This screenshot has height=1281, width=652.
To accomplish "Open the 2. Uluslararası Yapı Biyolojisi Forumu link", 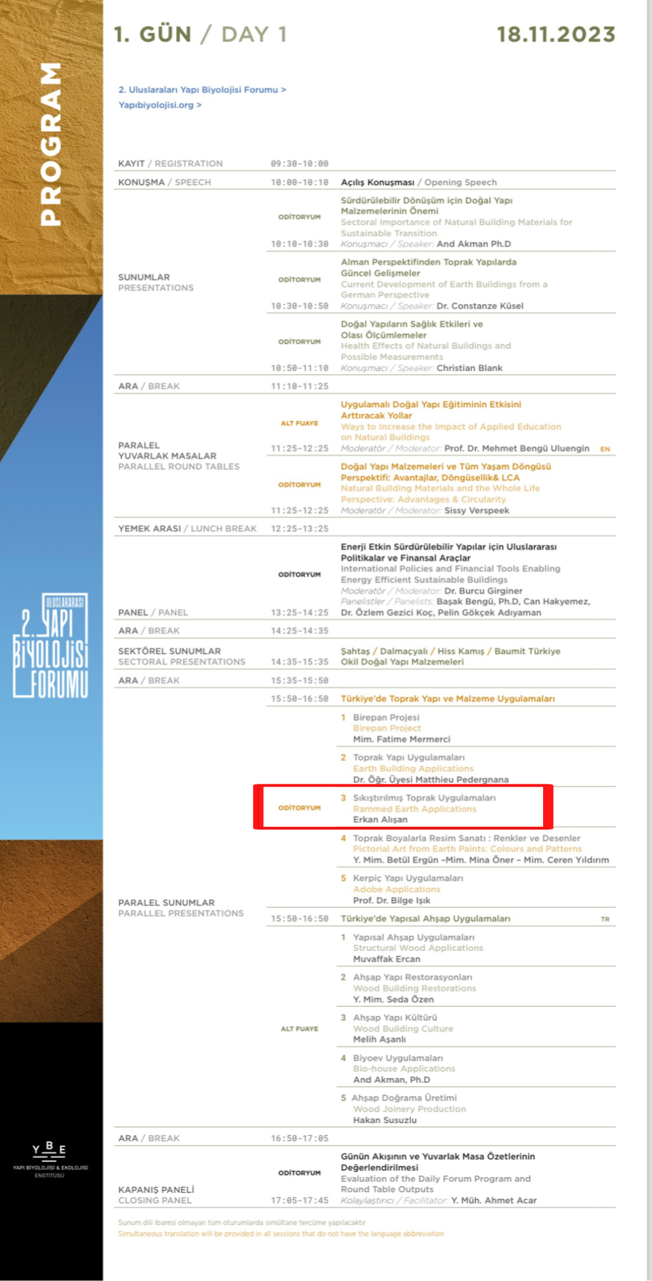I will pos(202,90).
